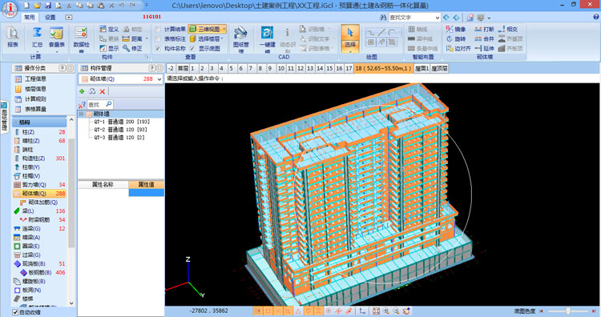This screenshot has width=601, height=317.
Task: Uncheck the 显示底图 checkbox
Action: click(x=192, y=49)
